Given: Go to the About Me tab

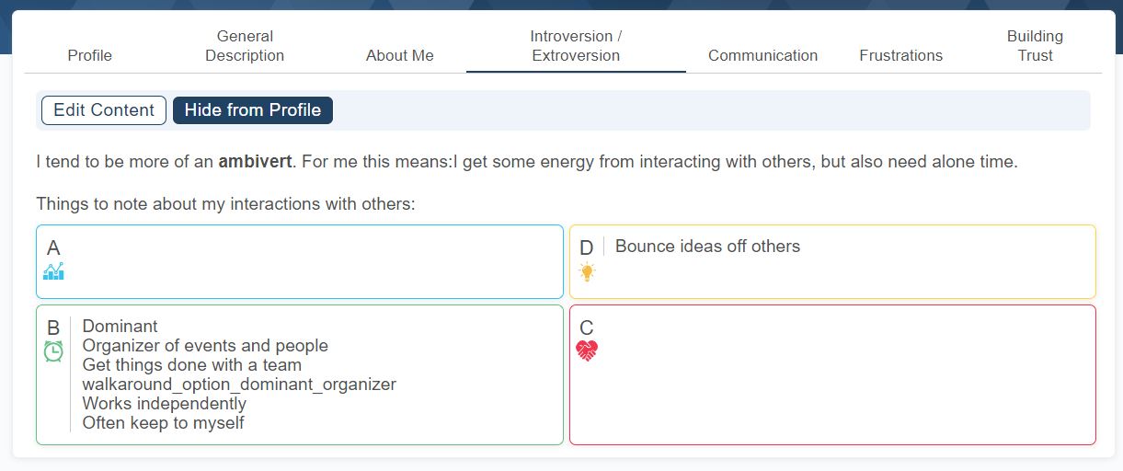Looking at the screenshot, I should (400, 55).
